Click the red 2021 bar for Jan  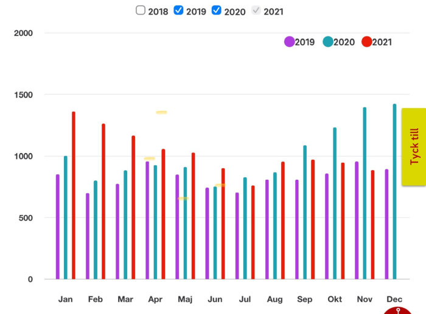(x=74, y=196)
